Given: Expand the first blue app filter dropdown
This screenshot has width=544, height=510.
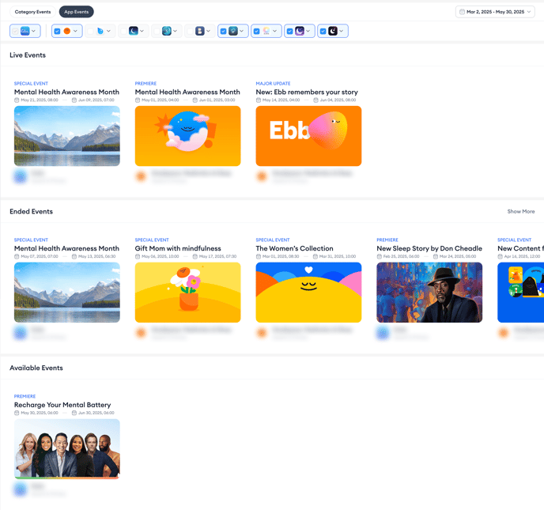Looking at the screenshot, I should pos(34,31).
